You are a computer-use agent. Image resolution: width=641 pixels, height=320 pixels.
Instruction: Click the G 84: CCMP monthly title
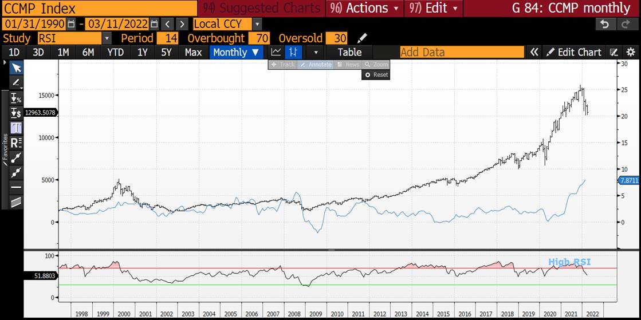coord(571,8)
